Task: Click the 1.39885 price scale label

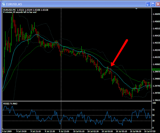Action: [x=156, y=79]
